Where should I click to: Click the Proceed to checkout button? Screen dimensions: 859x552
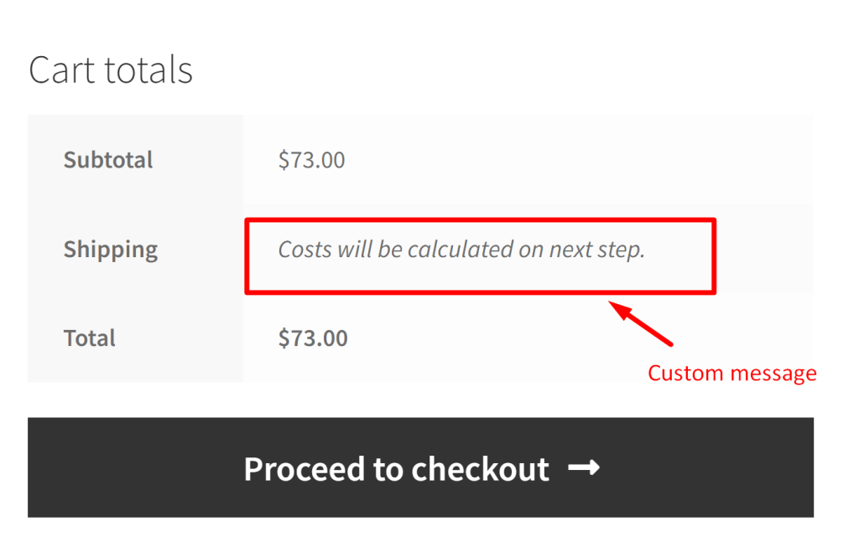click(420, 467)
